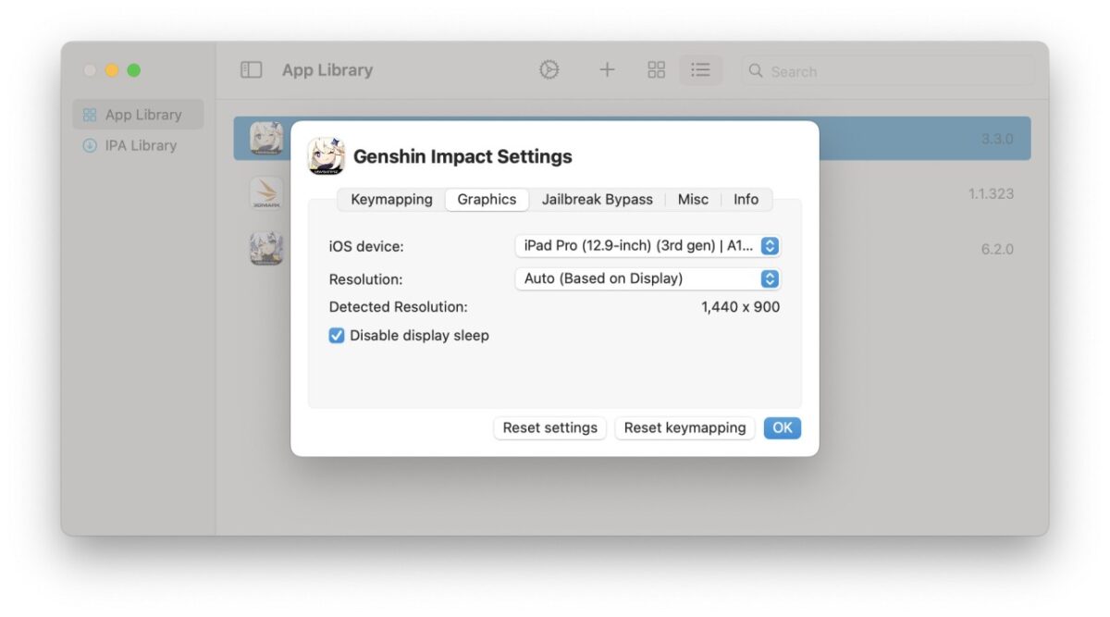Screen dimensions: 1110x617
Task: Click the plus icon to add app
Action: click(607, 70)
